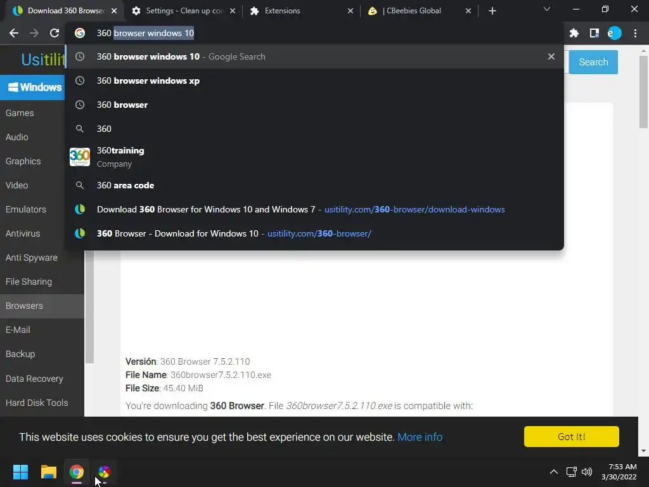The image size is (649, 487).
Task: Open the Graphics category
Action: pos(23,161)
